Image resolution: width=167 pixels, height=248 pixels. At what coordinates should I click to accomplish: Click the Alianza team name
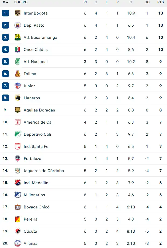pyautogui.click(x=30, y=243)
